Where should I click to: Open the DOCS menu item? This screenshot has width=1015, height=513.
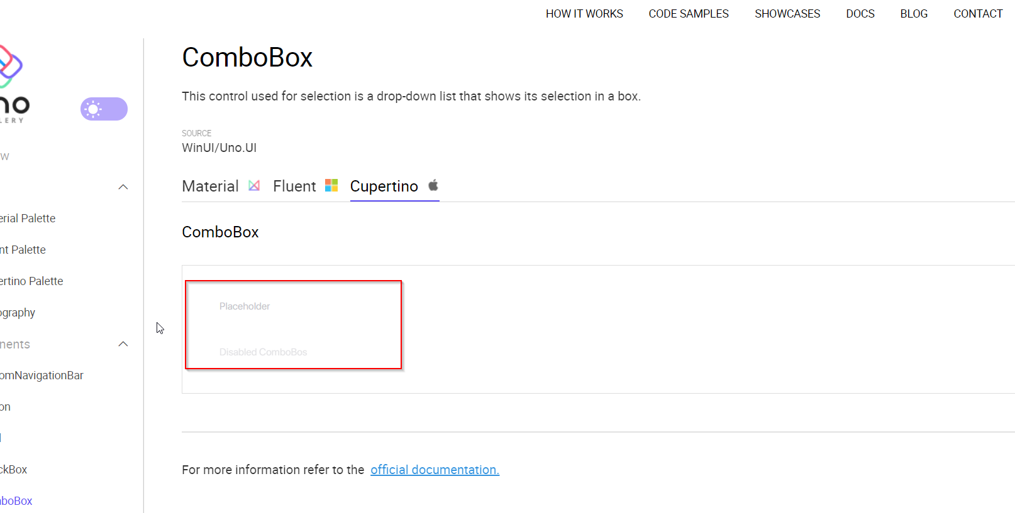(860, 13)
